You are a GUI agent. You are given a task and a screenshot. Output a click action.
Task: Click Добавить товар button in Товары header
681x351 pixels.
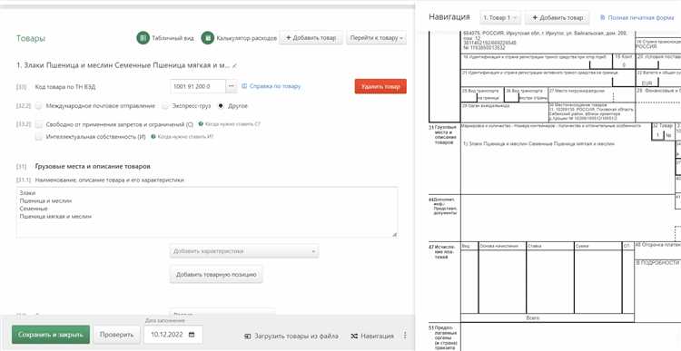click(x=311, y=38)
